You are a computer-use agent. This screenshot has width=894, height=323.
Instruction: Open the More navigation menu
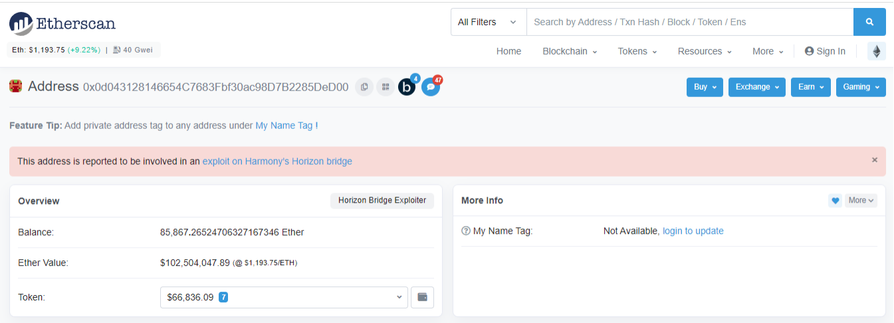click(768, 51)
